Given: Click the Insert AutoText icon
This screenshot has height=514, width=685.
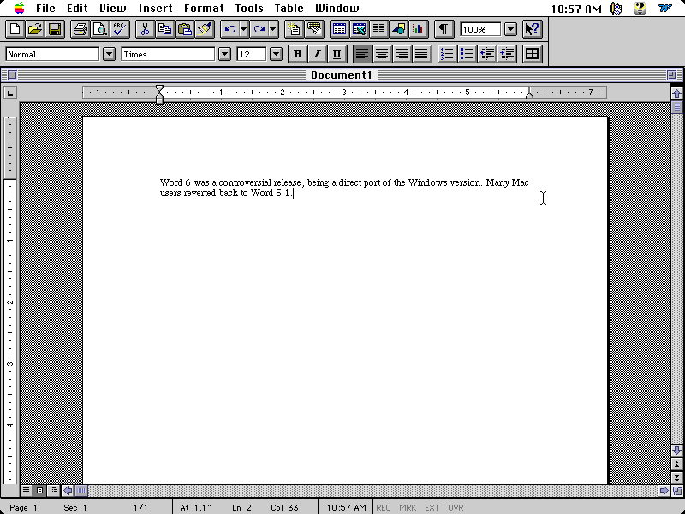Looking at the screenshot, I should coord(314,29).
